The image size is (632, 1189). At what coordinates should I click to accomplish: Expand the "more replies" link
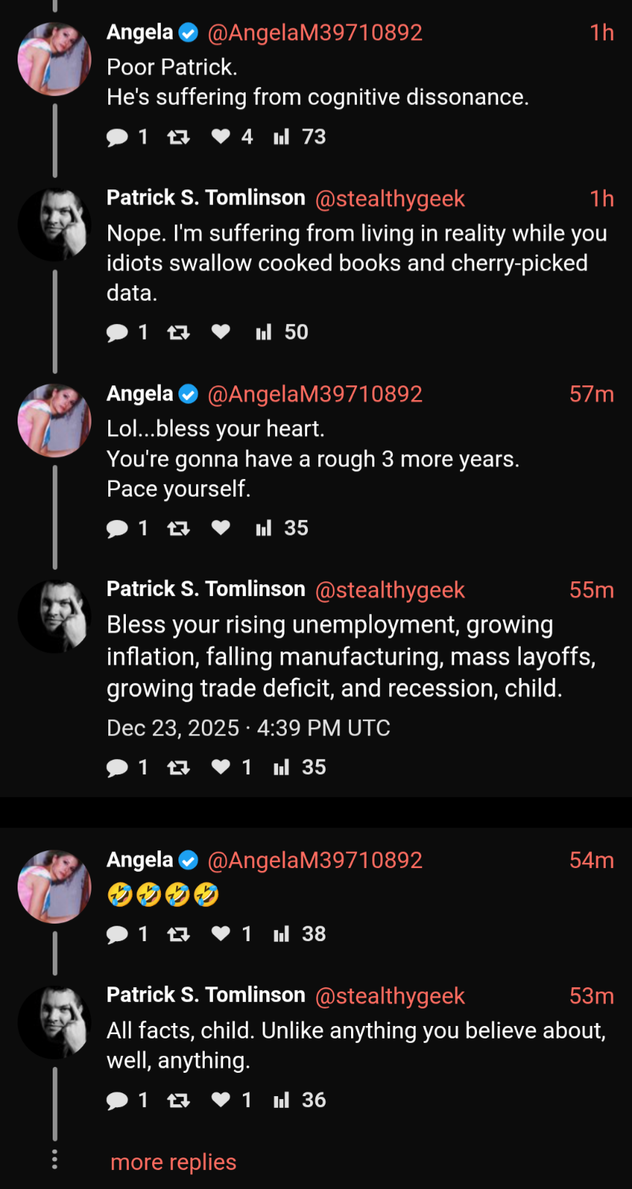[x=173, y=1162]
